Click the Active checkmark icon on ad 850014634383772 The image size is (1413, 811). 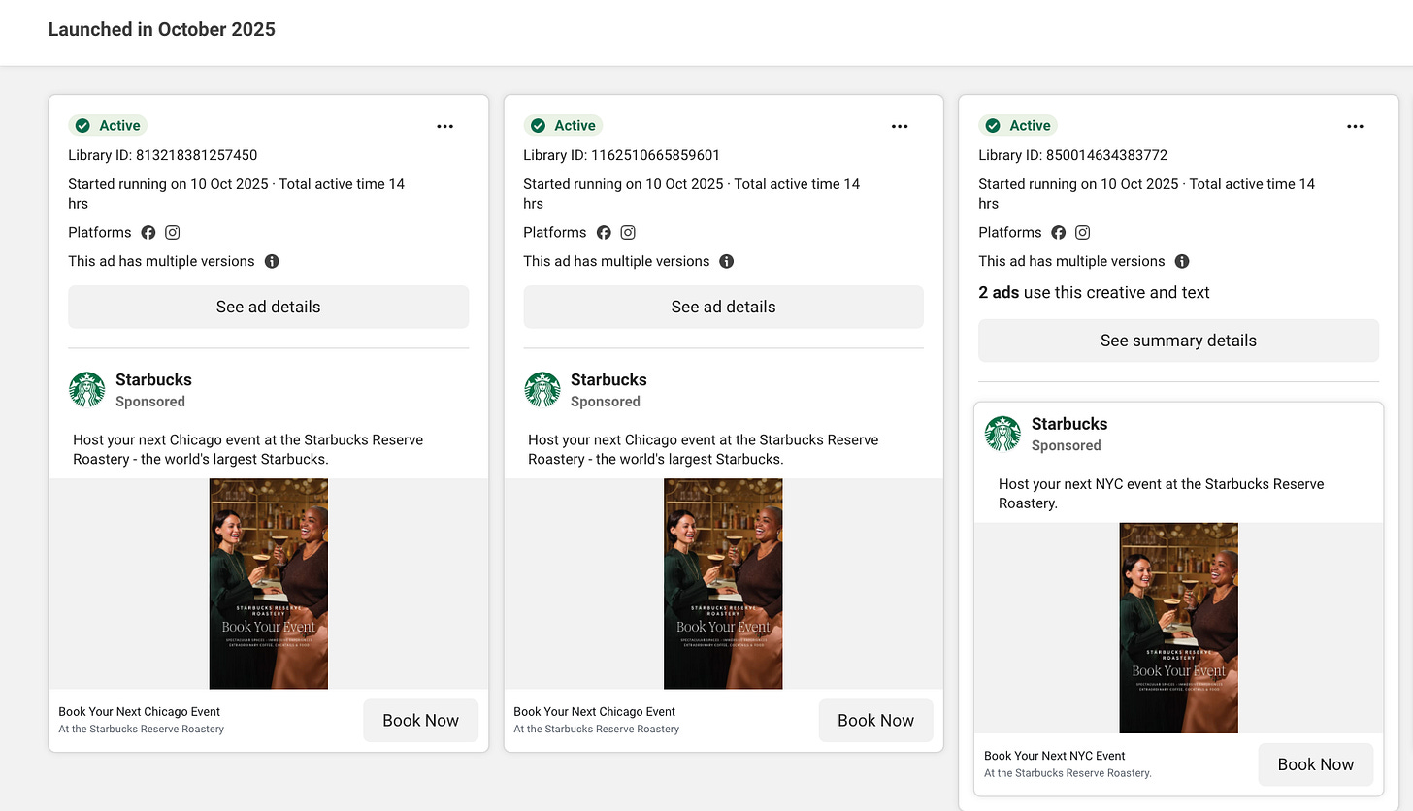click(x=993, y=126)
